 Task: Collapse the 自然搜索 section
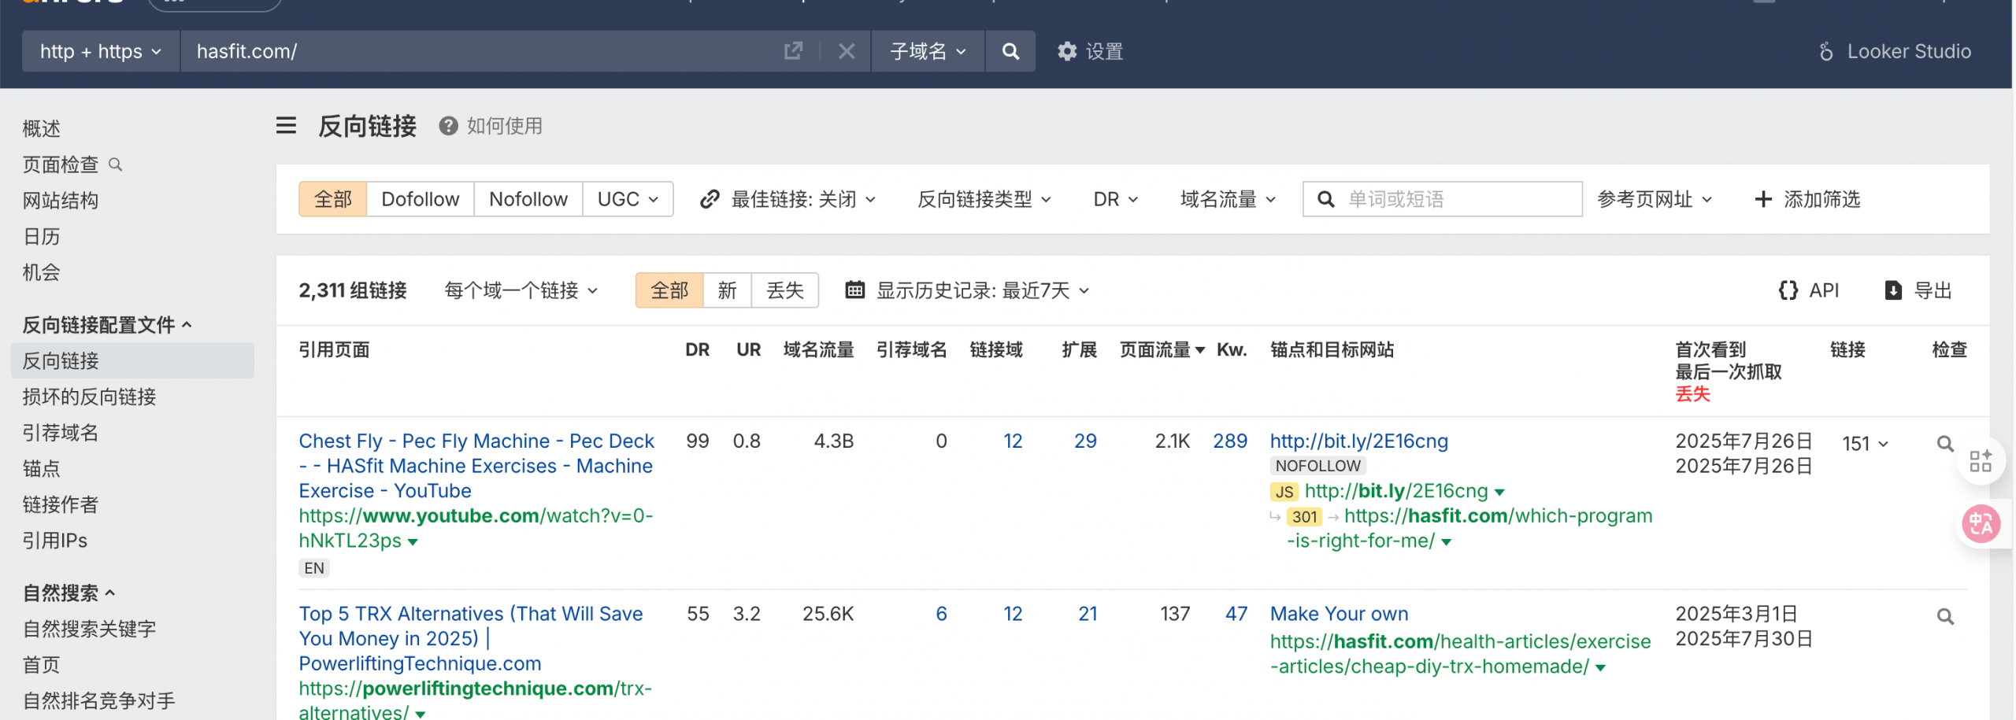tap(69, 593)
